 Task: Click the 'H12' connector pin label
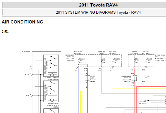click(132, 83)
